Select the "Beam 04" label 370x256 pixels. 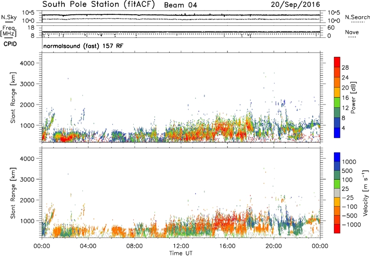180,5
